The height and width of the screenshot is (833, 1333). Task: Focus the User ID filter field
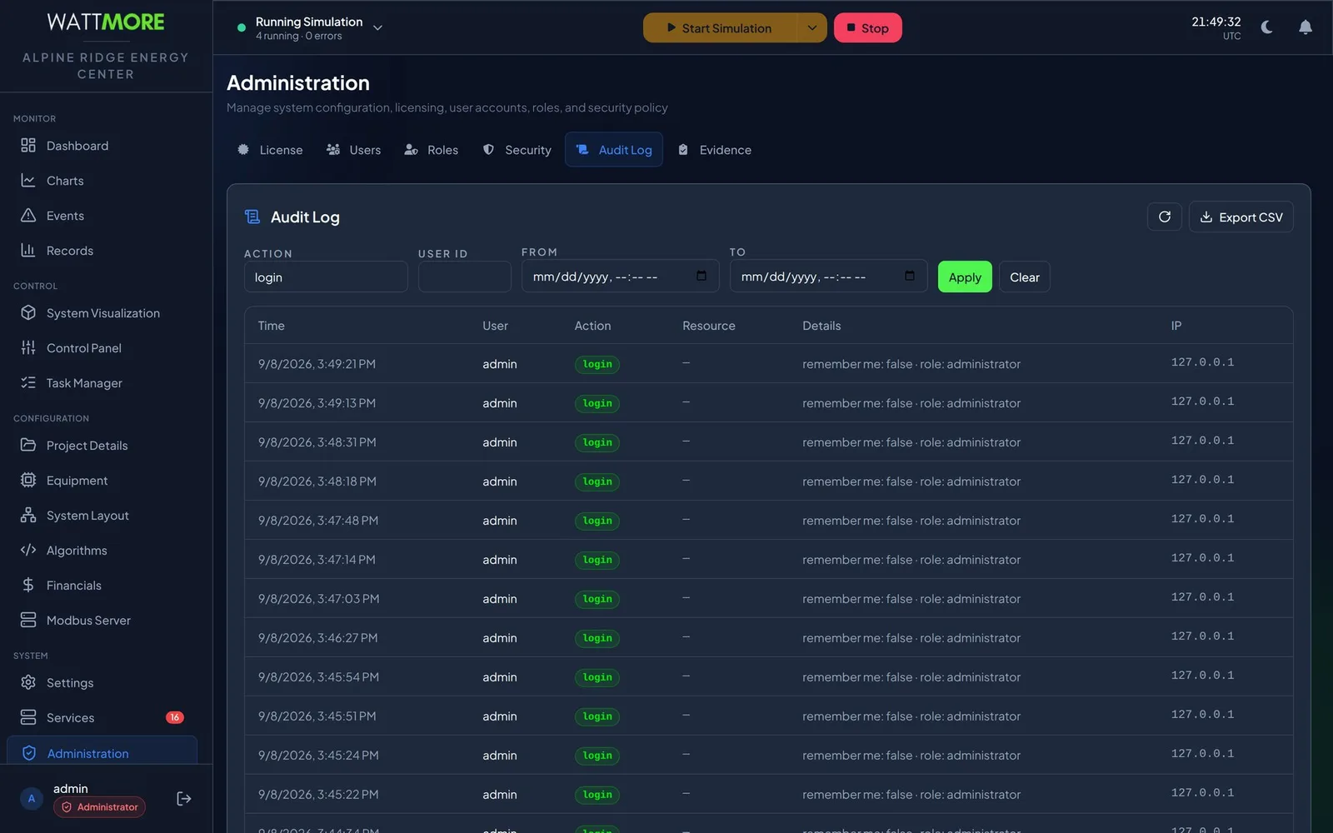465,277
